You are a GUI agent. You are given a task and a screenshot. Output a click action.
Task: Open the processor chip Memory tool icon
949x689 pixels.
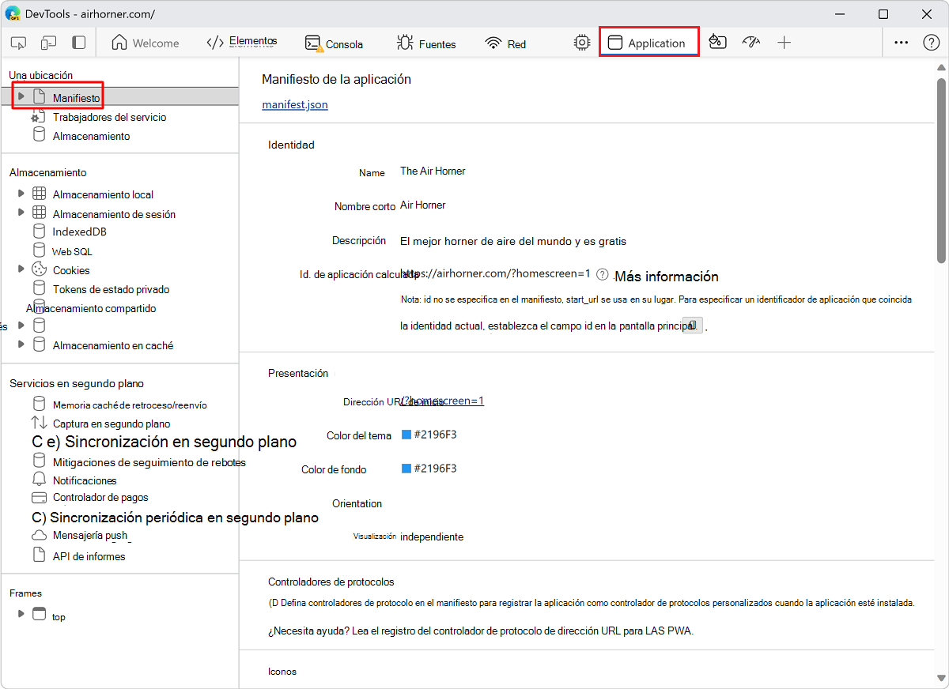coord(582,43)
